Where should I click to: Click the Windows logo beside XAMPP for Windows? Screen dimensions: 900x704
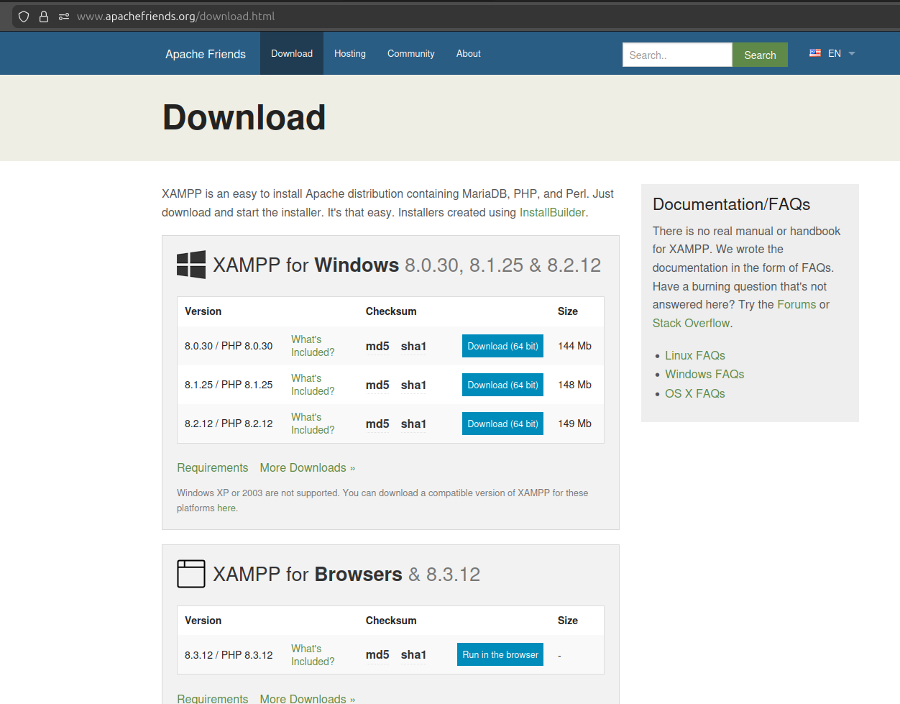190,265
